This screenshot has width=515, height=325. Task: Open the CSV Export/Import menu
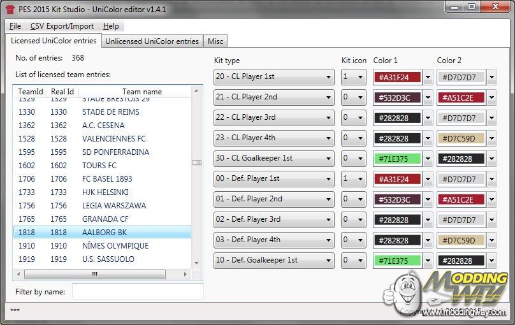point(62,26)
